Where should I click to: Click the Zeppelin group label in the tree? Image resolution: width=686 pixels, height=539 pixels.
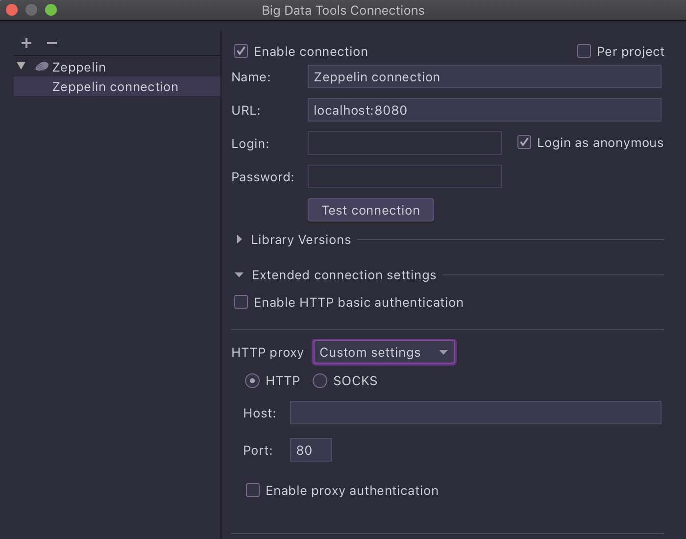[79, 67]
